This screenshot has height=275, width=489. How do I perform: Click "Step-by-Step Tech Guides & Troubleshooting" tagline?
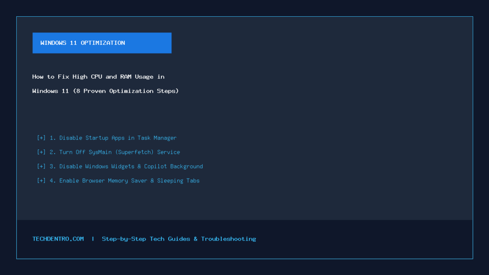point(179,239)
